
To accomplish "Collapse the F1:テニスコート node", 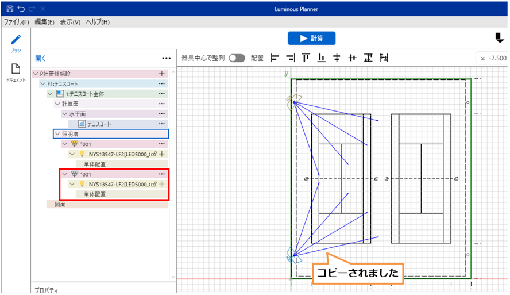I will [42, 83].
